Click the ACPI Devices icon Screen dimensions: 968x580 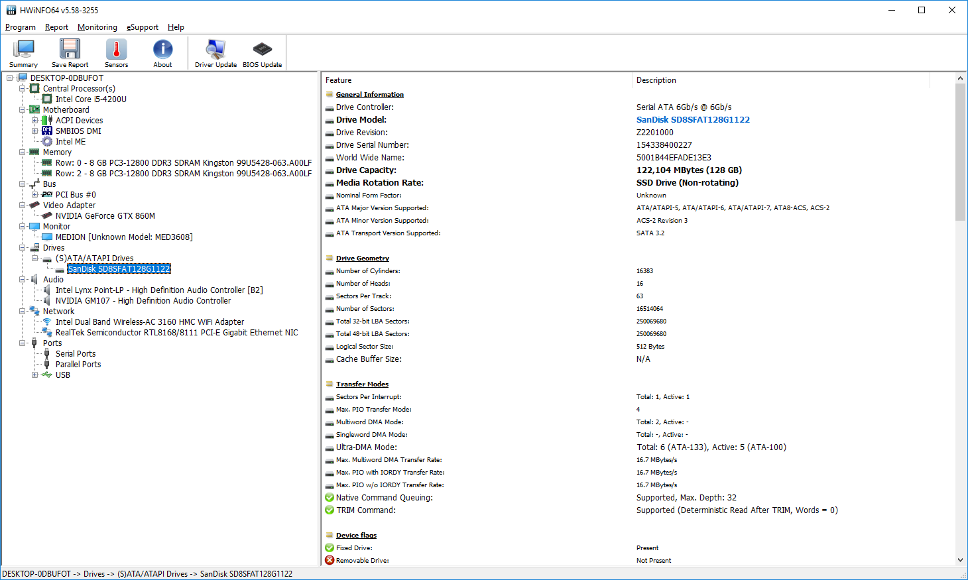pyautogui.click(x=47, y=120)
